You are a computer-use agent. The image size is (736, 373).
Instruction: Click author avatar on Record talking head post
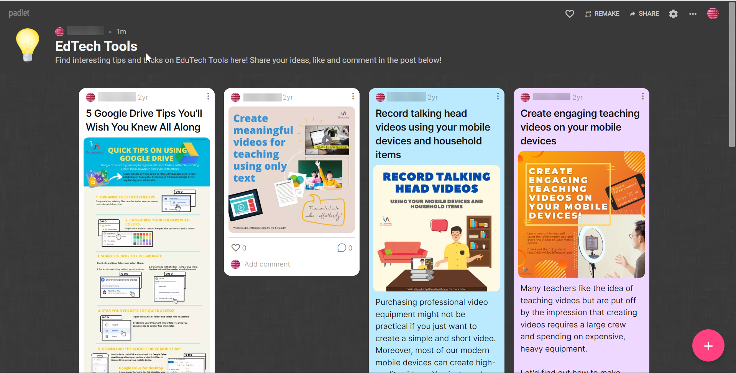(x=380, y=97)
